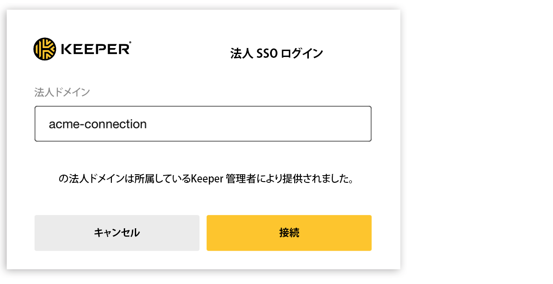Click the letter K in the KEEPER wordmark
The image size is (553, 284).
pos(66,49)
